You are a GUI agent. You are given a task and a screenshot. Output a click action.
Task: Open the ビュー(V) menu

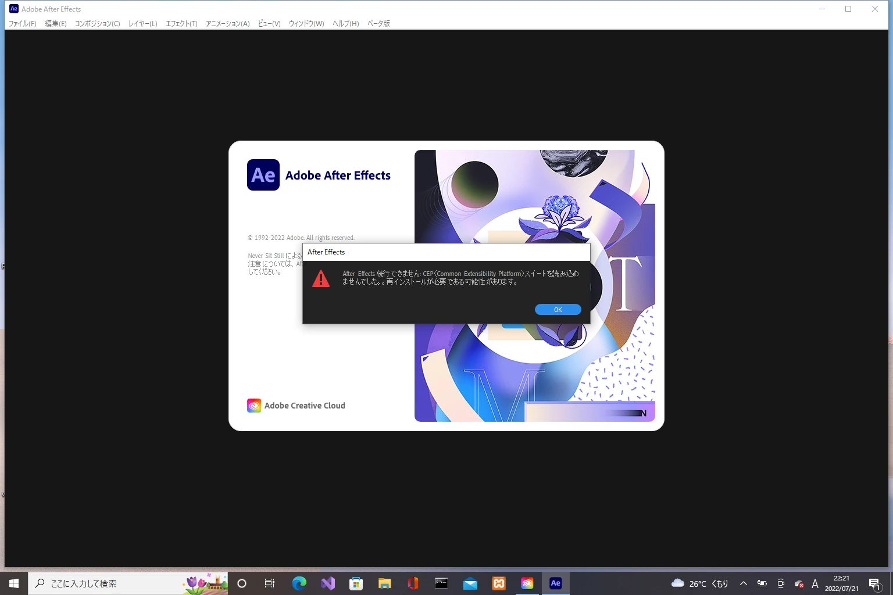[x=269, y=24]
